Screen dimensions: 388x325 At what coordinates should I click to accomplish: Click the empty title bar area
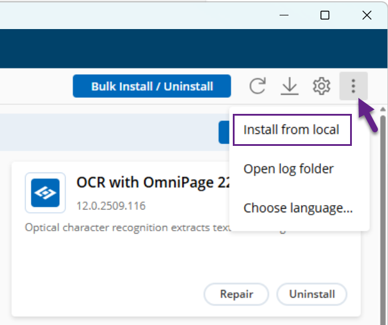click(148, 15)
